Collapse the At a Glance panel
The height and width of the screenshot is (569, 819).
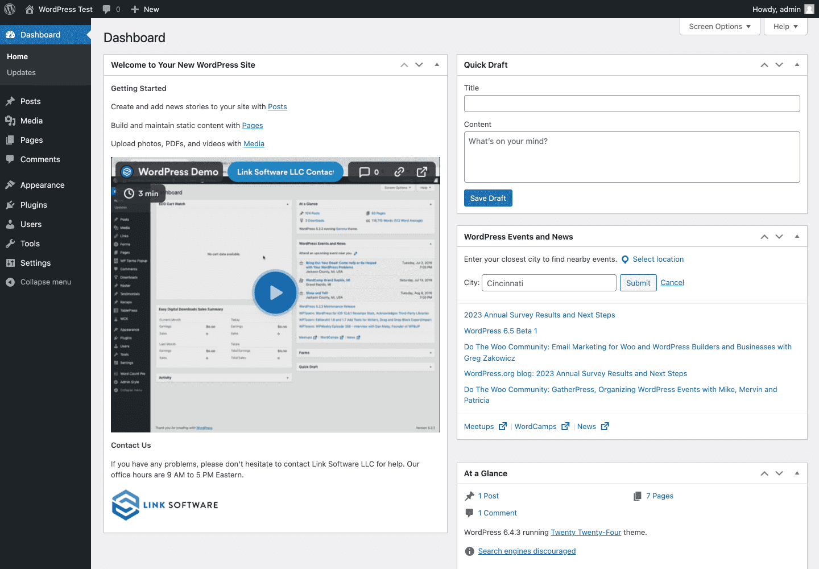pyautogui.click(x=797, y=473)
